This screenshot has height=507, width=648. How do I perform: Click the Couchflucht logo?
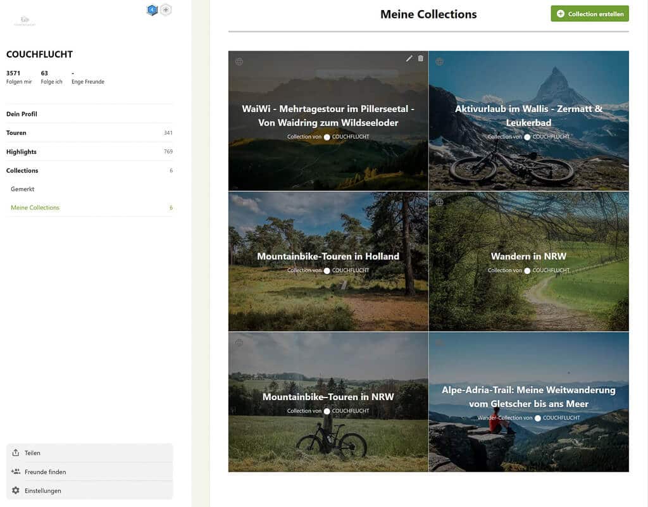pos(24,20)
